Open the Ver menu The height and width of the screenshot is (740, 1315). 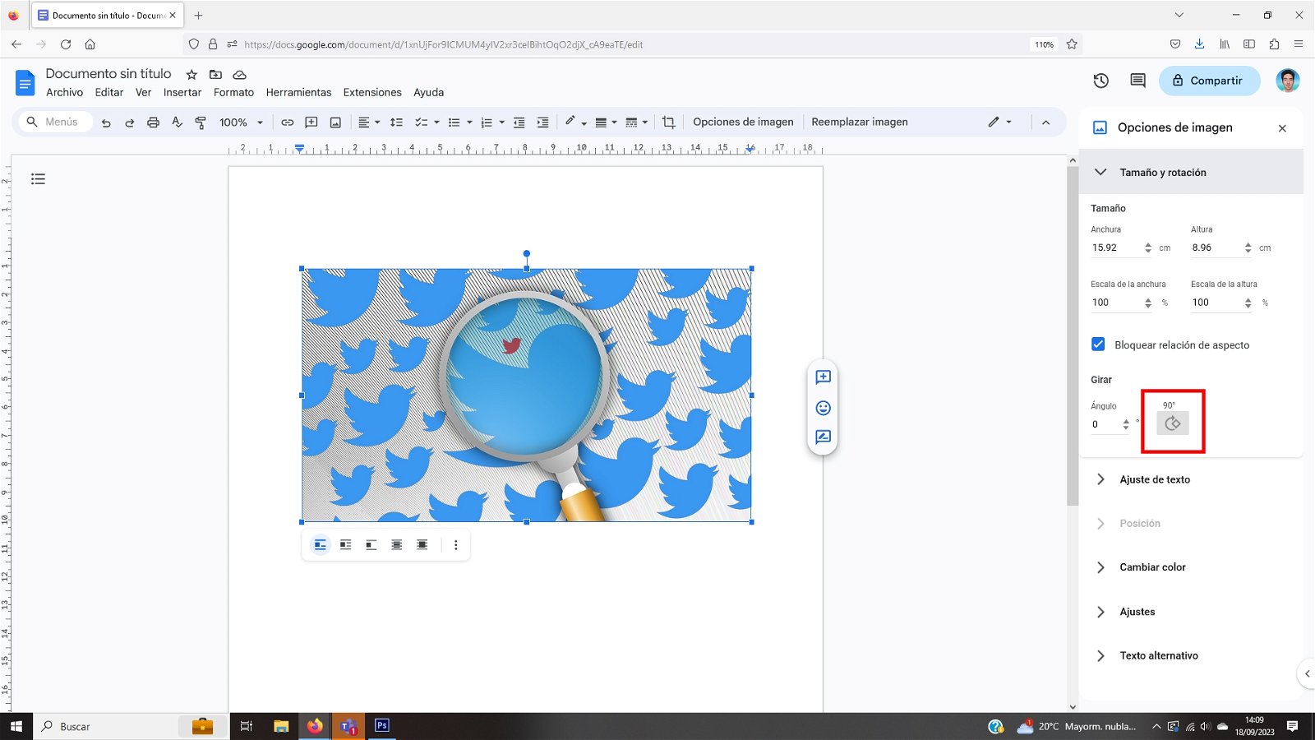(x=143, y=93)
